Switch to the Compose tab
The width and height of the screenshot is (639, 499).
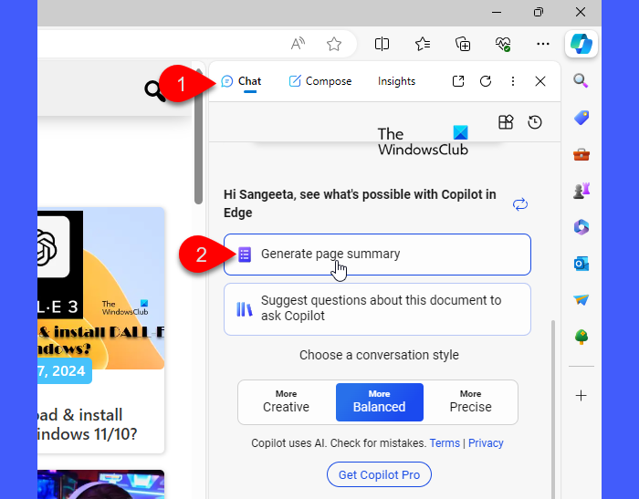point(320,81)
